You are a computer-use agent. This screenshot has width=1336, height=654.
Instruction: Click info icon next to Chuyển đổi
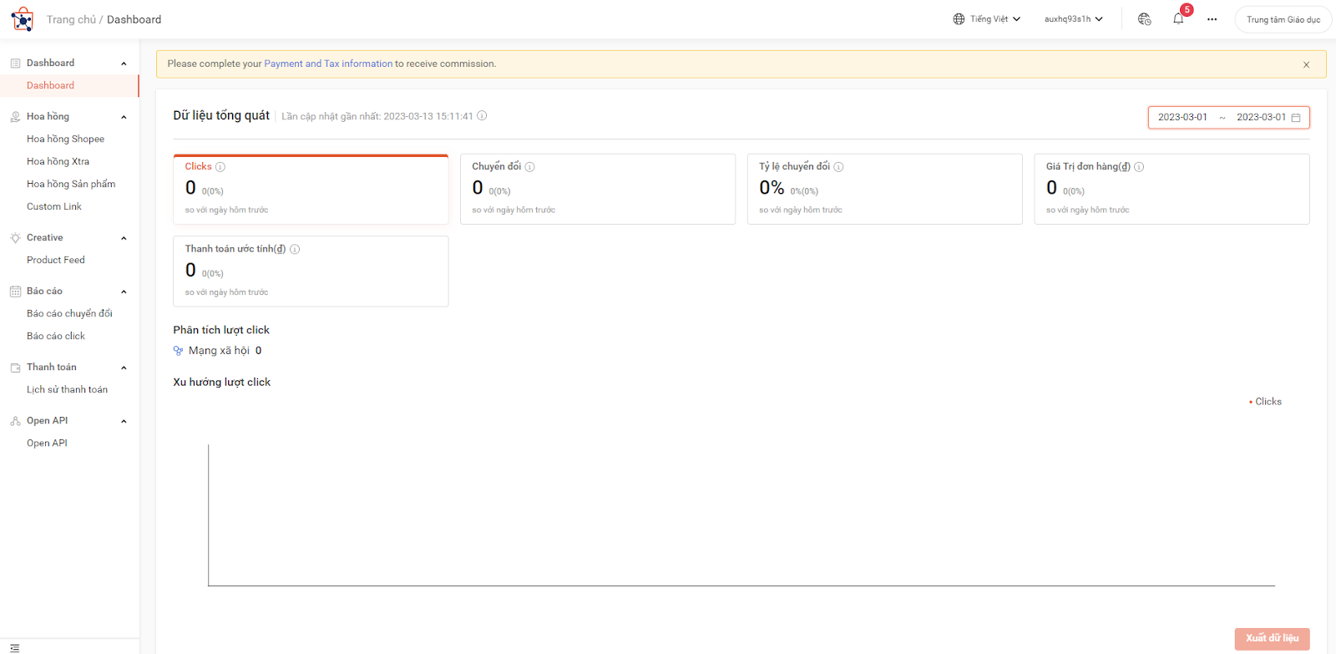[529, 167]
